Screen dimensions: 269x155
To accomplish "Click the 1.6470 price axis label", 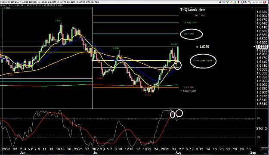I will coord(262,19).
